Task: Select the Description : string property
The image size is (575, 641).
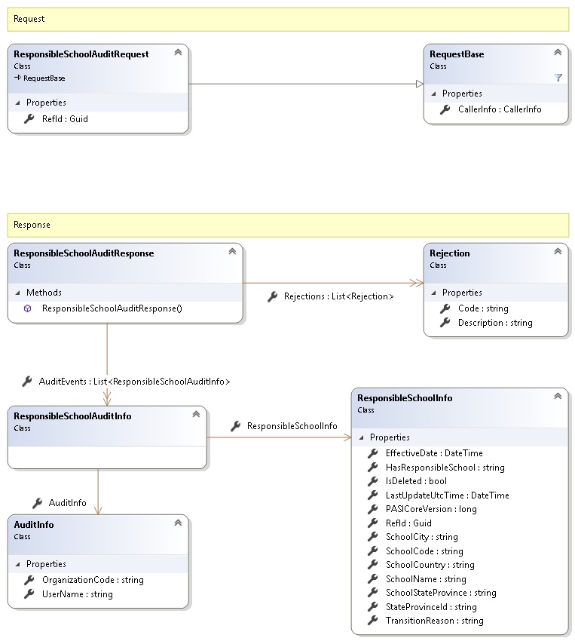Action: point(495,323)
